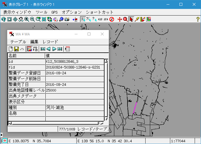
Task: Click the red prohibition cancel icon
Action: tap(112, 19)
